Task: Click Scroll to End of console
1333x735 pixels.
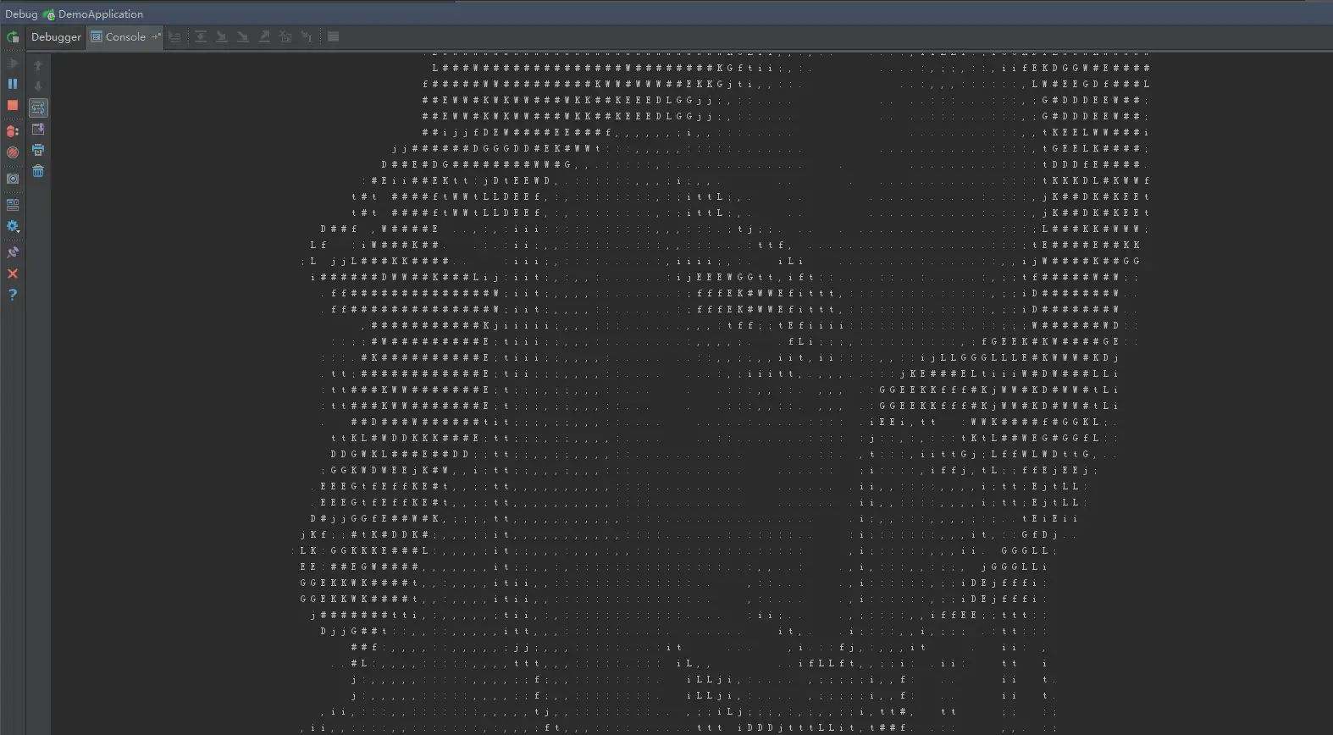Action: point(38,129)
